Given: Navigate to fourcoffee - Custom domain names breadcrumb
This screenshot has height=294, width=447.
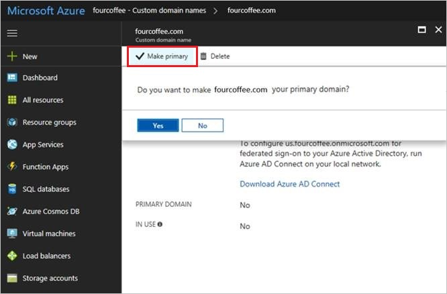Looking at the screenshot, I should [150, 11].
